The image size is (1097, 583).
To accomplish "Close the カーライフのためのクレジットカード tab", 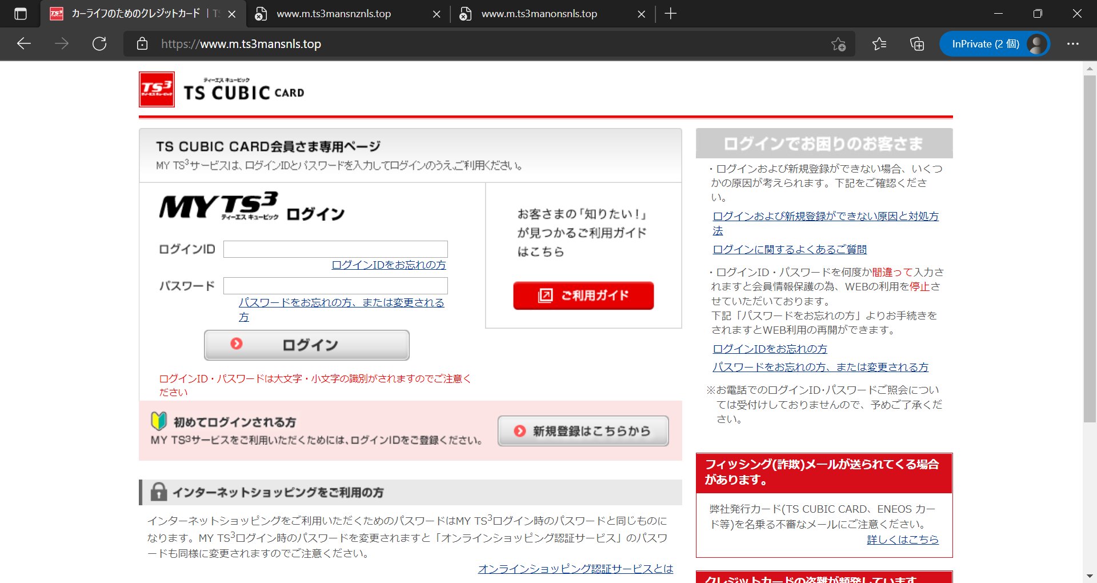I will click(x=231, y=14).
